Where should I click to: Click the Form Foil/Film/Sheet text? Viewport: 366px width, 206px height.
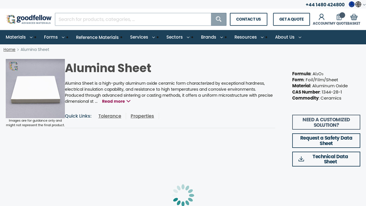coord(315,80)
